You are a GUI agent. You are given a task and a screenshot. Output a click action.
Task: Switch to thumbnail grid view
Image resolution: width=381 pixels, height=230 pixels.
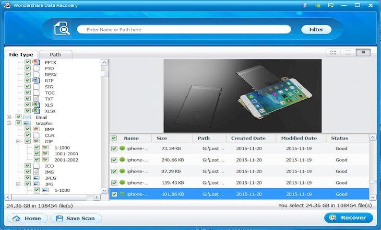coord(333,52)
